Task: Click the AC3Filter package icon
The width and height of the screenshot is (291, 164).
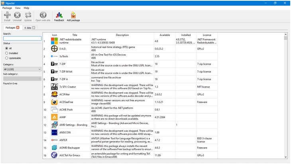Action: coord(54,94)
